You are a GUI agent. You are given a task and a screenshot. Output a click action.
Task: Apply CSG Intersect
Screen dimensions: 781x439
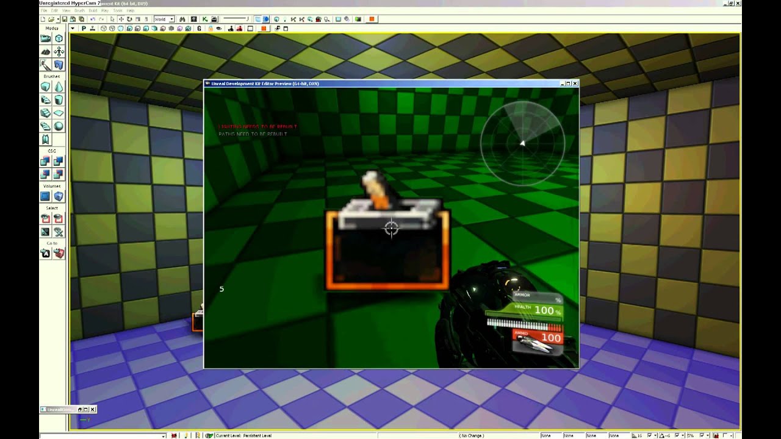(45, 174)
